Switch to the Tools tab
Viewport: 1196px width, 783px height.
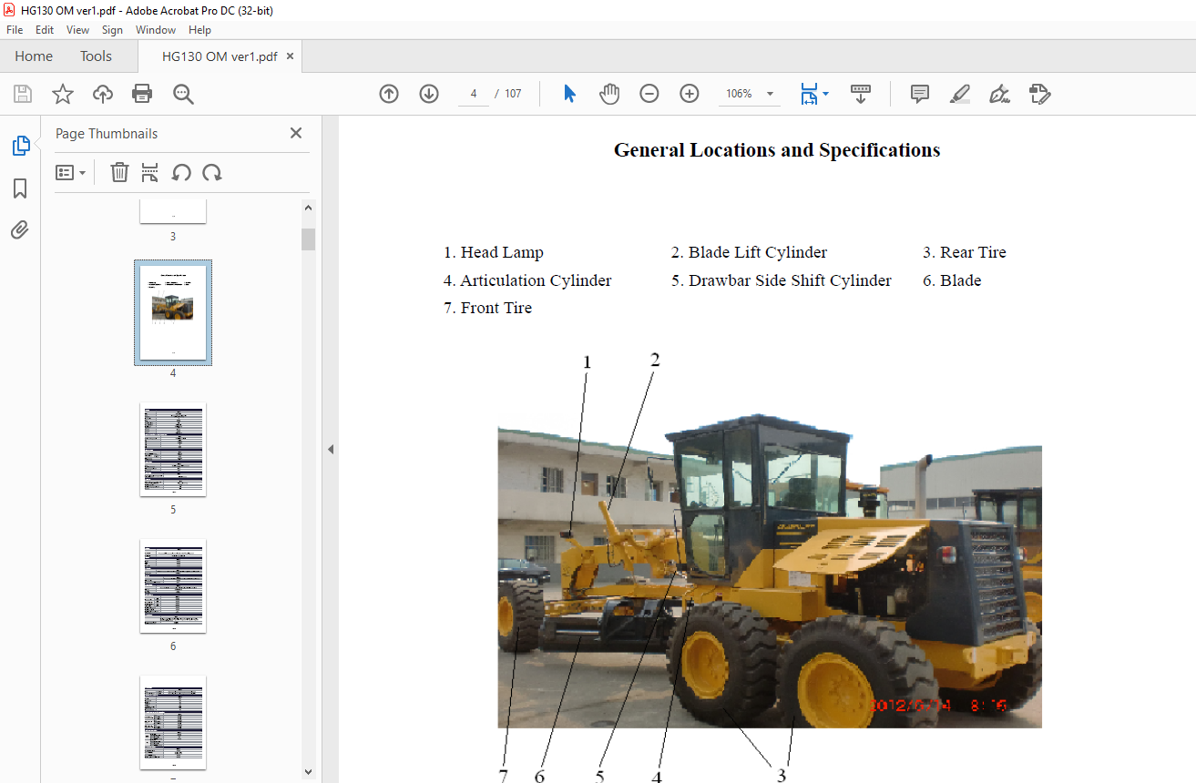[x=96, y=56]
